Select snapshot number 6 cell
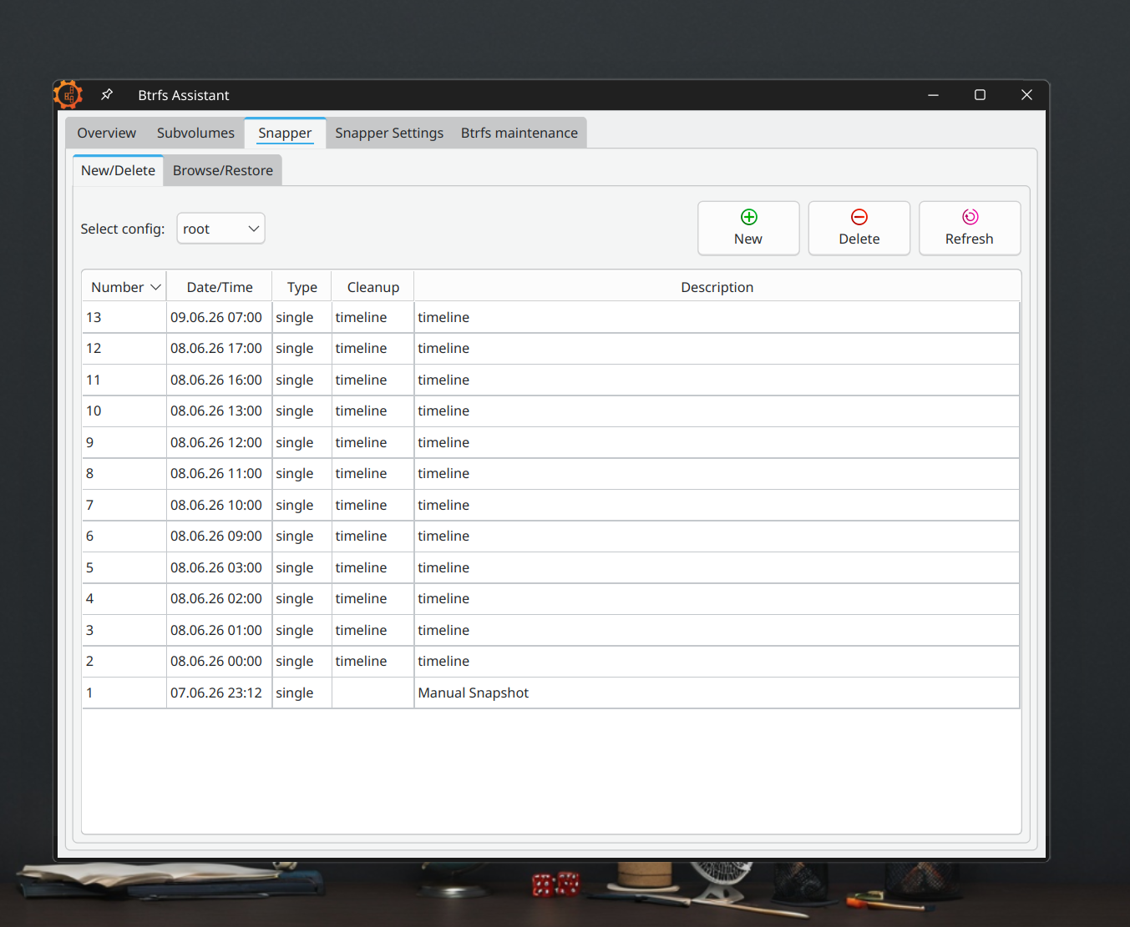1130x927 pixels. [124, 536]
